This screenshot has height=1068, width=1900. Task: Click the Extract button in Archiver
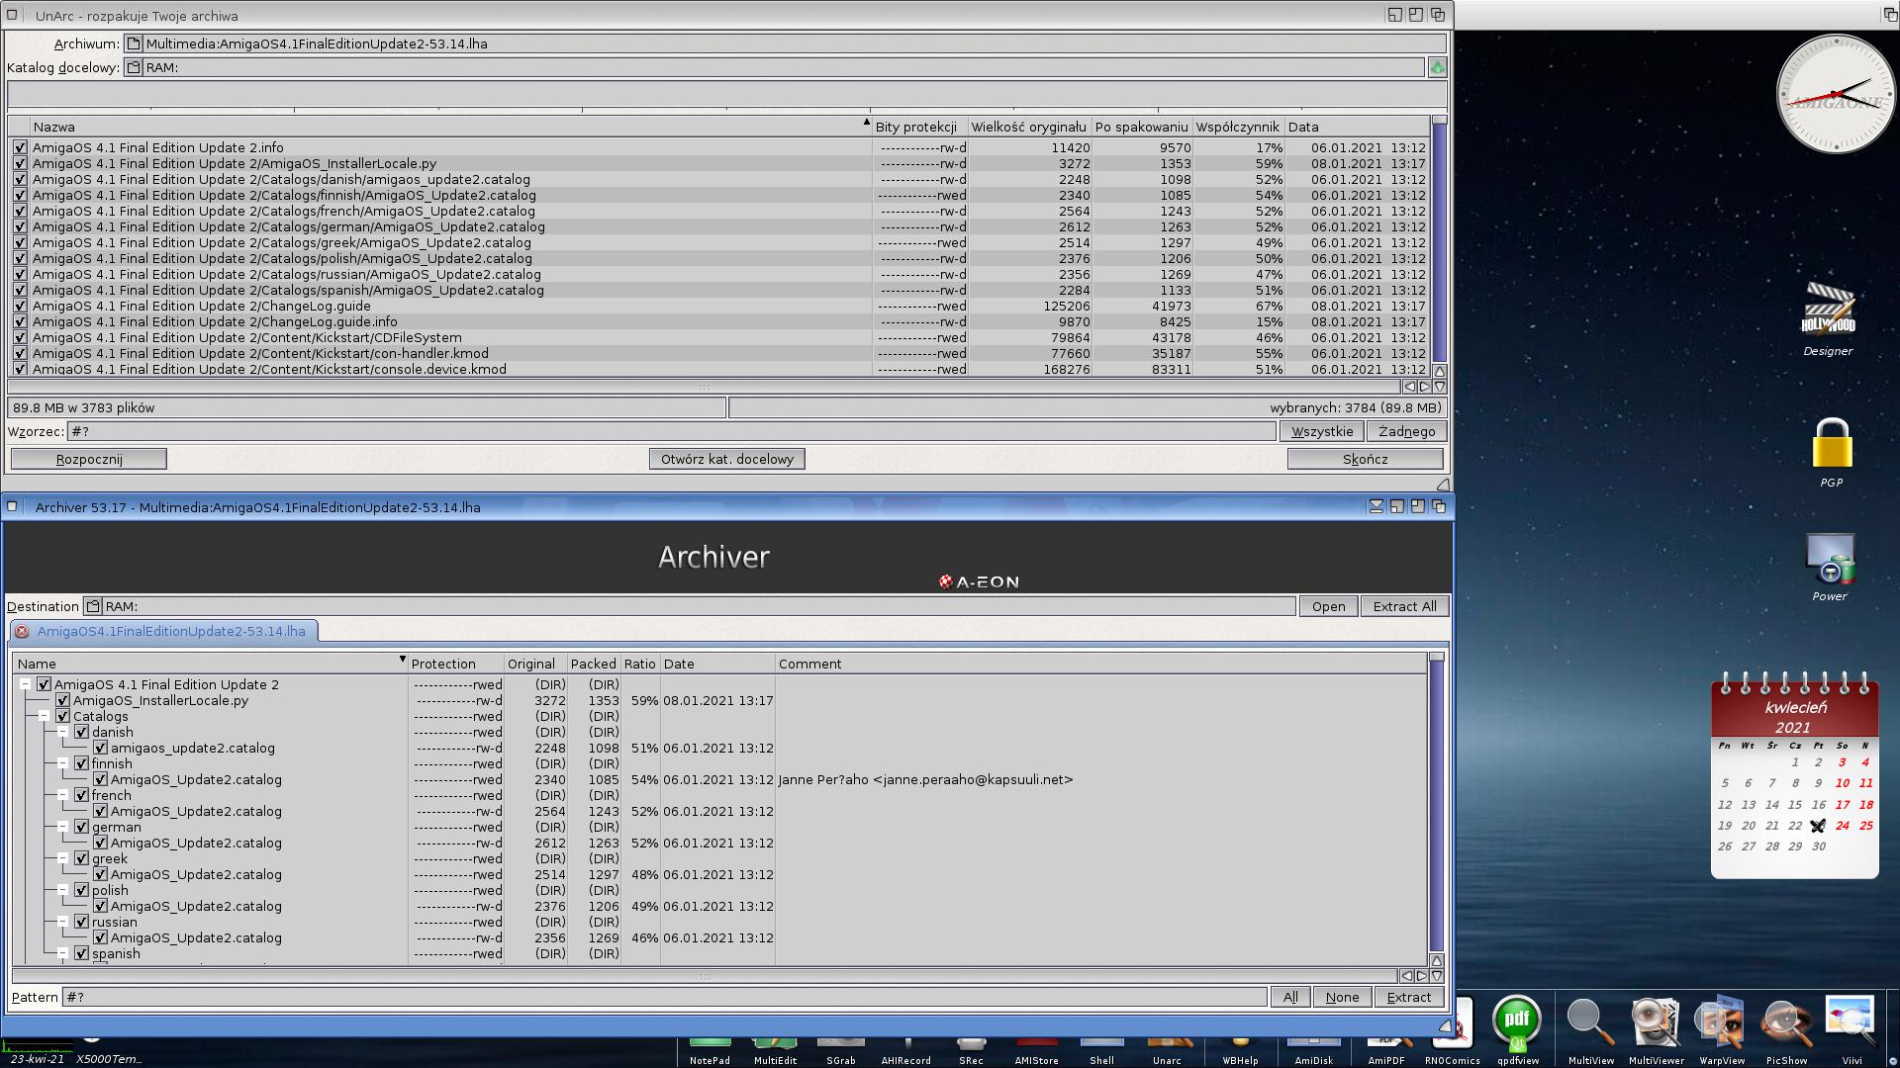(1408, 997)
